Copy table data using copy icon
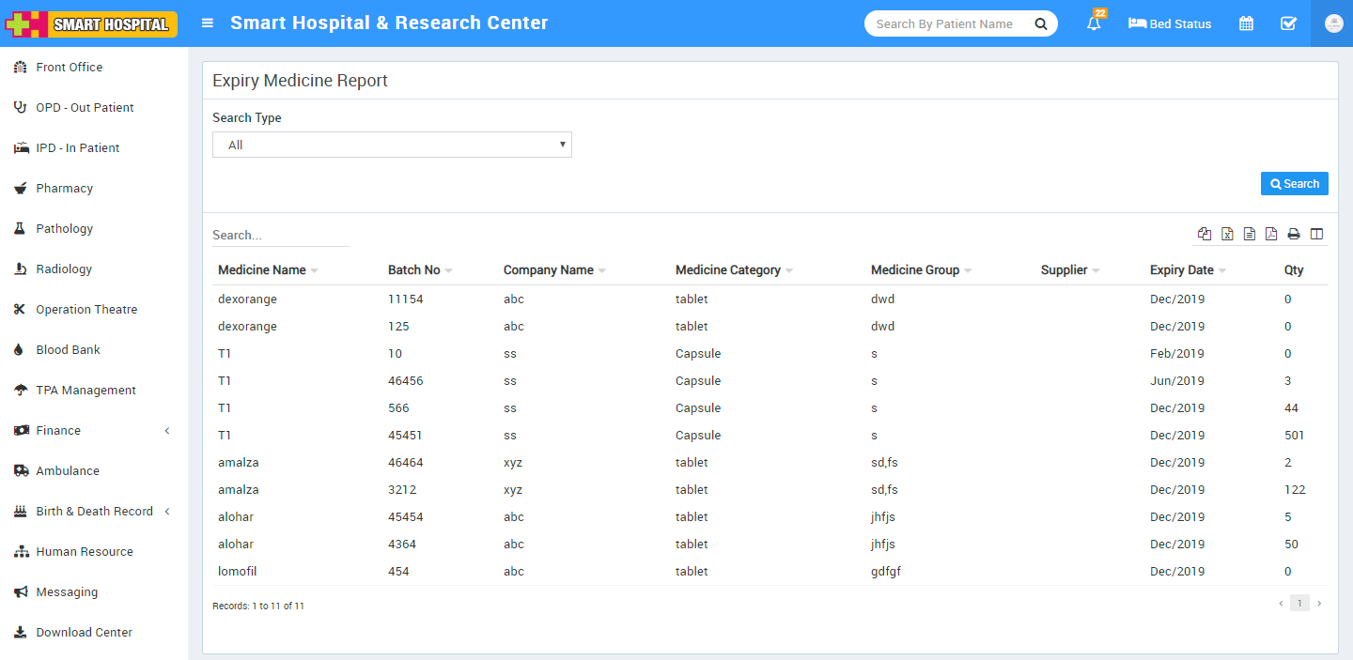 coord(1205,234)
